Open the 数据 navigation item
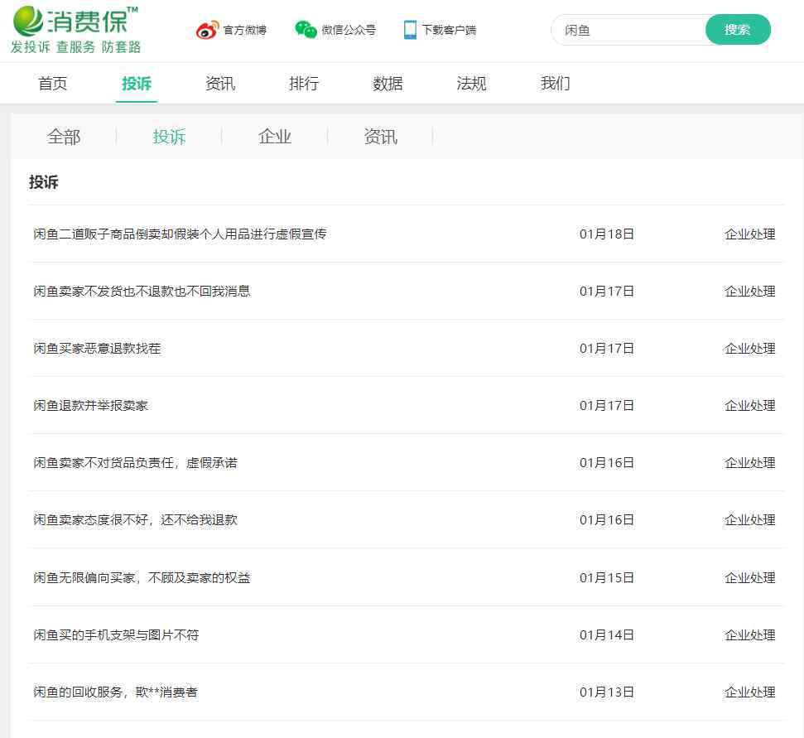 (388, 83)
